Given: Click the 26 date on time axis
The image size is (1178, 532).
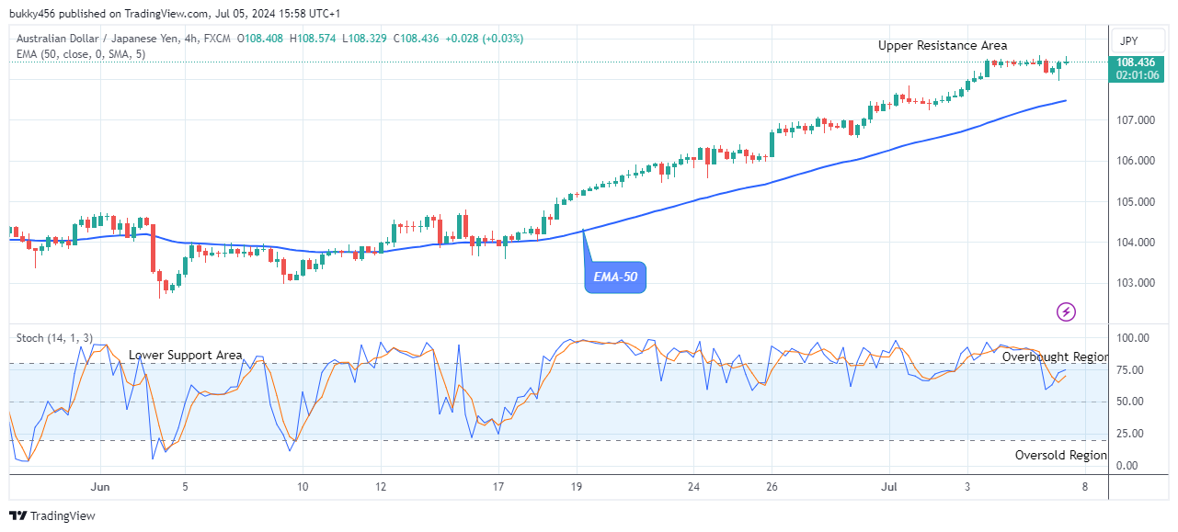Looking at the screenshot, I should click(x=772, y=487).
